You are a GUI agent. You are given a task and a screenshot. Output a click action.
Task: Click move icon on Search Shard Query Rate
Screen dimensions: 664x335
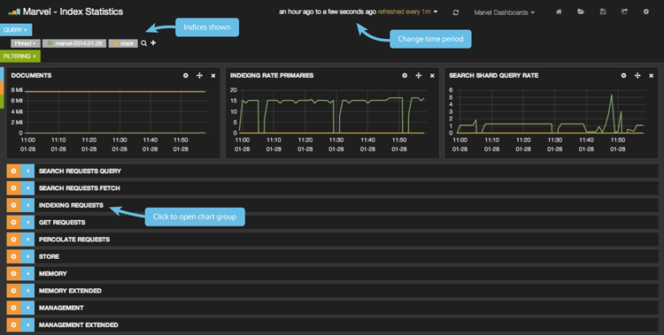click(637, 75)
